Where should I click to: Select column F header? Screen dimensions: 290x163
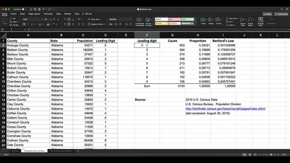click(x=147, y=35)
